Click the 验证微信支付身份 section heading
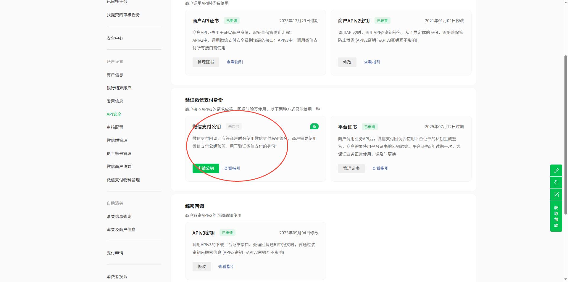568x282 pixels. pyautogui.click(x=204, y=100)
